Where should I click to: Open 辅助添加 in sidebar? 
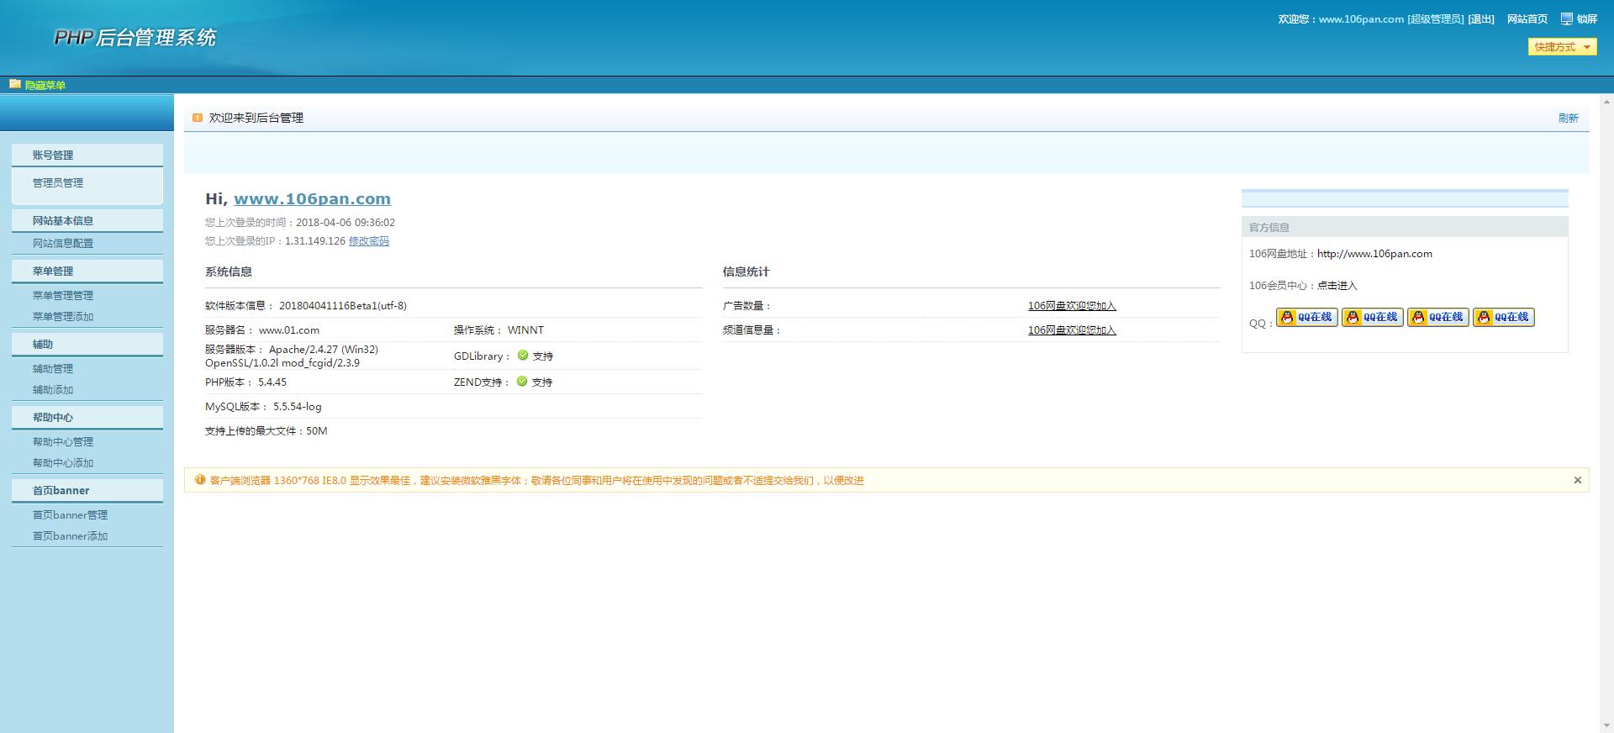pyautogui.click(x=53, y=389)
